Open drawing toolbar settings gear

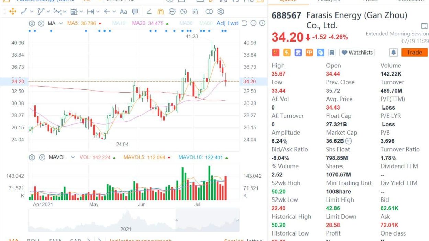pos(221,12)
